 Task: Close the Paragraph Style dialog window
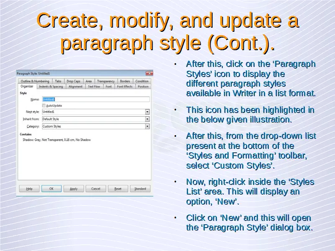point(149,74)
